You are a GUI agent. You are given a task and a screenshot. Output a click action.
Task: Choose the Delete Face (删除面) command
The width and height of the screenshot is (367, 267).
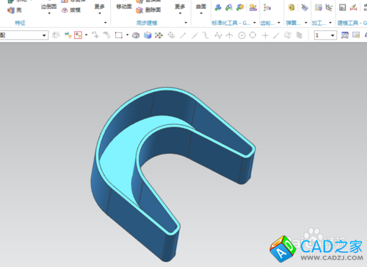click(x=148, y=10)
